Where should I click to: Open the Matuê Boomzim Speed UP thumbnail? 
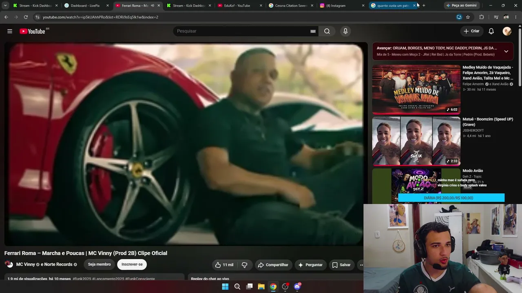416,141
